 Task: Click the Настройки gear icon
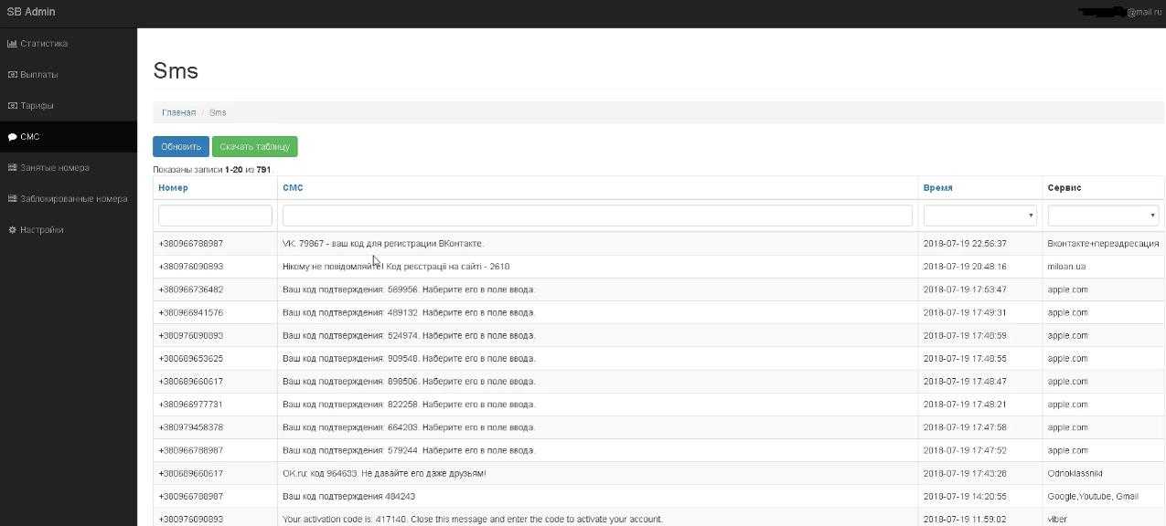[12, 230]
